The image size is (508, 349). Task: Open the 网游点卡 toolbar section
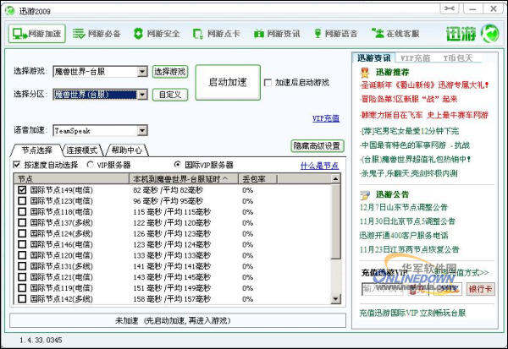click(216, 34)
